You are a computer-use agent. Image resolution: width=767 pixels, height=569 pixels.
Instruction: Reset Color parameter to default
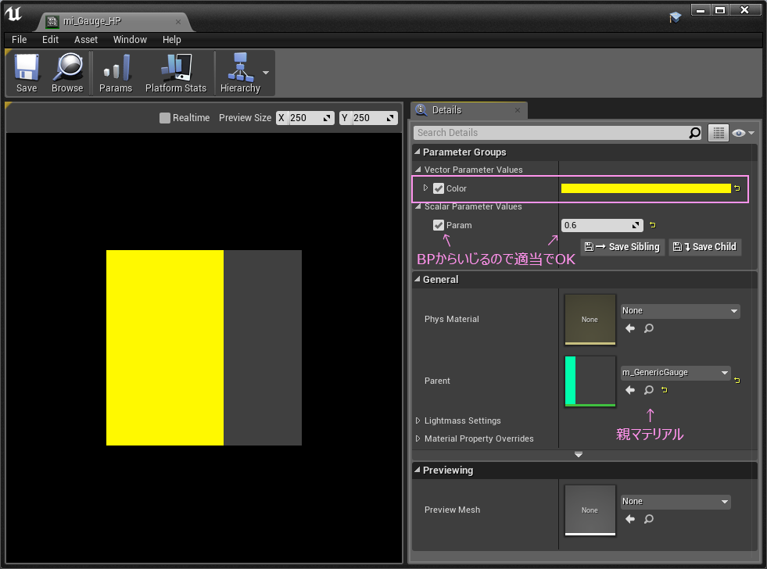tap(737, 188)
